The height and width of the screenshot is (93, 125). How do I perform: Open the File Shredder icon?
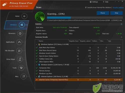click(19, 51)
